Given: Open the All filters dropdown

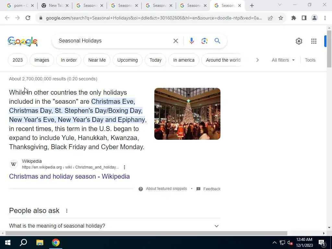Looking at the screenshot, I should 283,60.
